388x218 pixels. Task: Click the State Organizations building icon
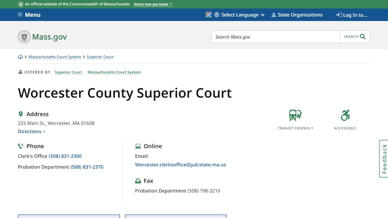(274, 15)
